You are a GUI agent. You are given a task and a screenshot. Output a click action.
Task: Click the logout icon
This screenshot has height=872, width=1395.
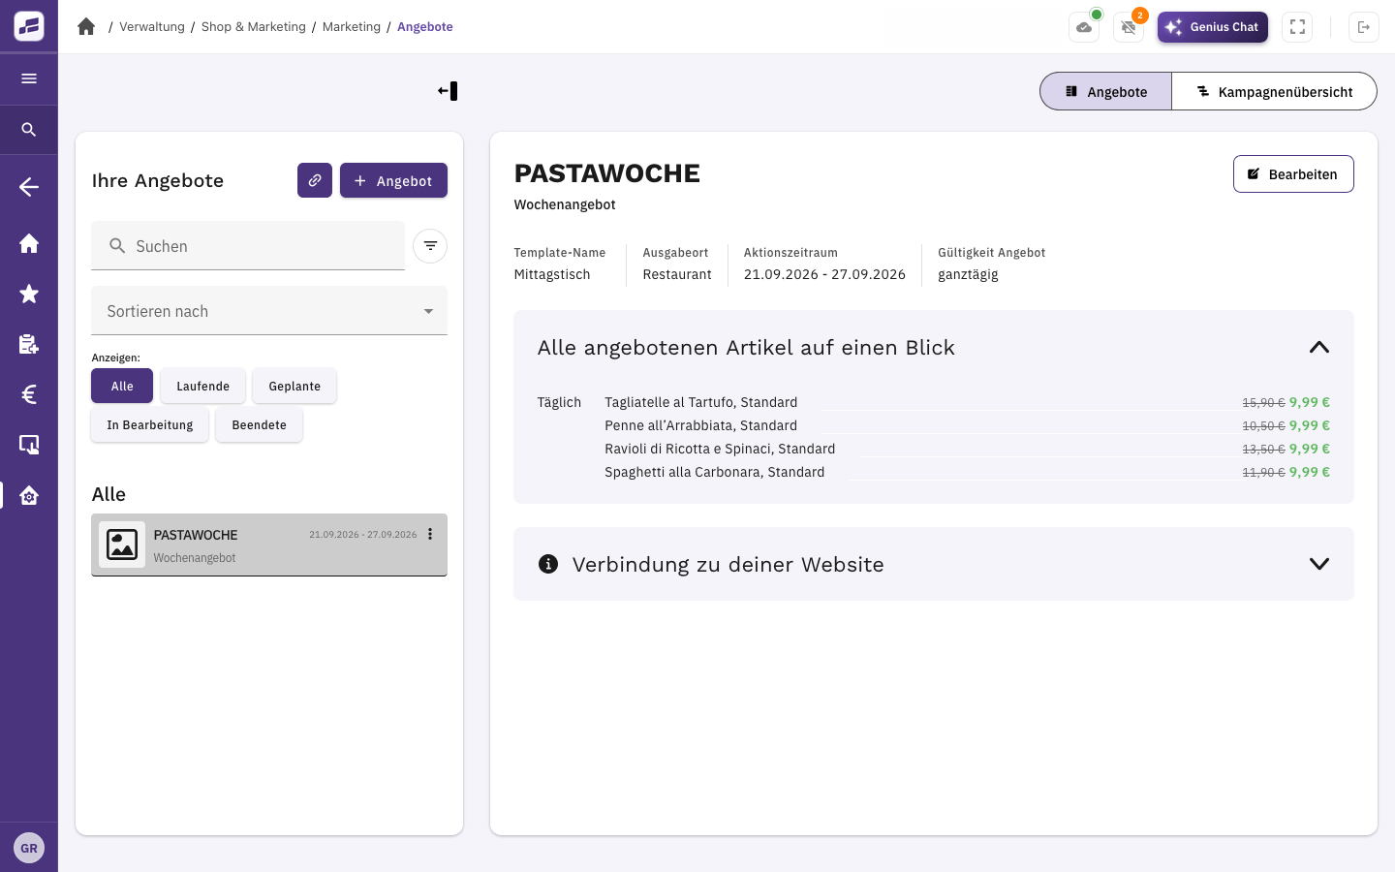(1364, 27)
